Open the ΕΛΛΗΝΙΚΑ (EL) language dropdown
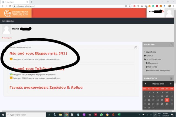 (8, 21)
